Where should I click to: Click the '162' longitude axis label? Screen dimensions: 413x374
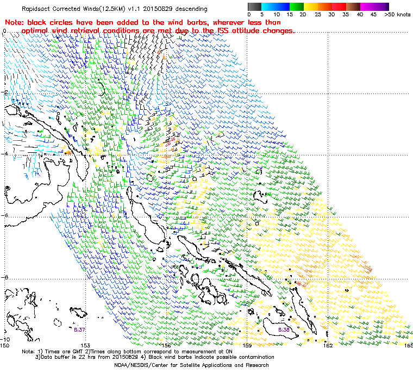coord(328,345)
